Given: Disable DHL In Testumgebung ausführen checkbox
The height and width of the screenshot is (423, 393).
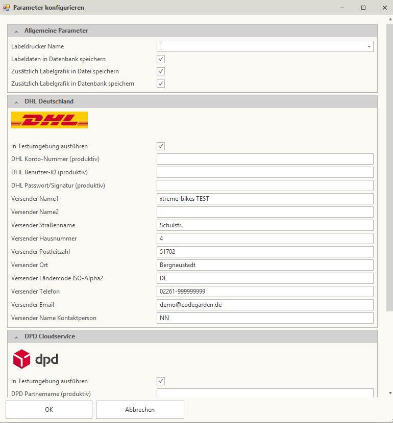Looking at the screenshot, I should 161,146.
